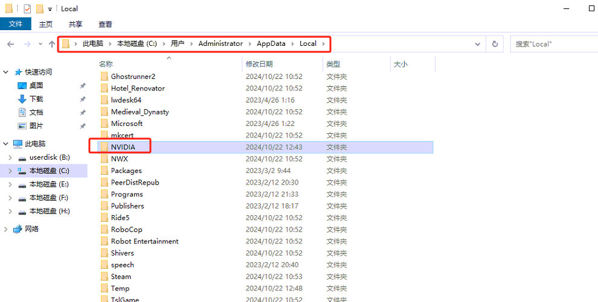The height and width of the screenshot is (302, 598).
Task: Click the Up directory arrow icon
Action: [51, 44]
